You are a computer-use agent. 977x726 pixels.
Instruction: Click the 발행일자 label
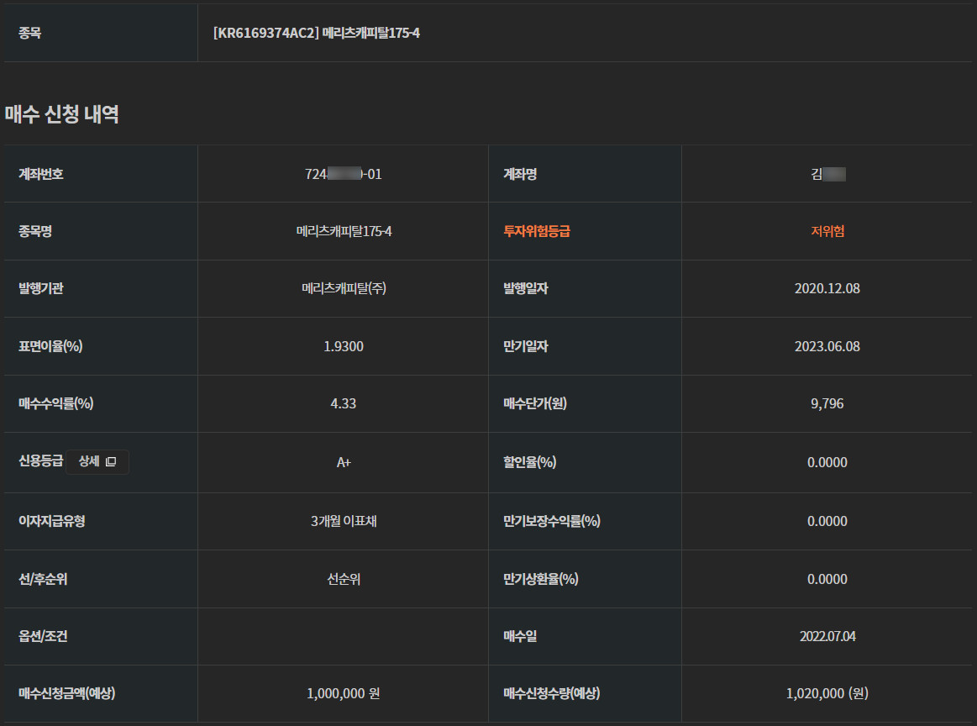526,288
